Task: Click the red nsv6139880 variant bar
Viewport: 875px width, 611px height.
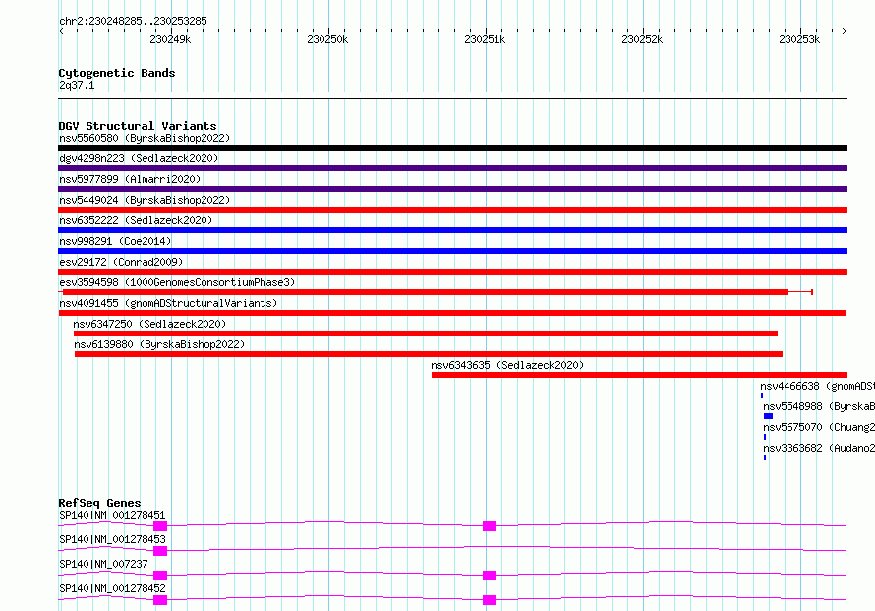Action: click(429, 354)
